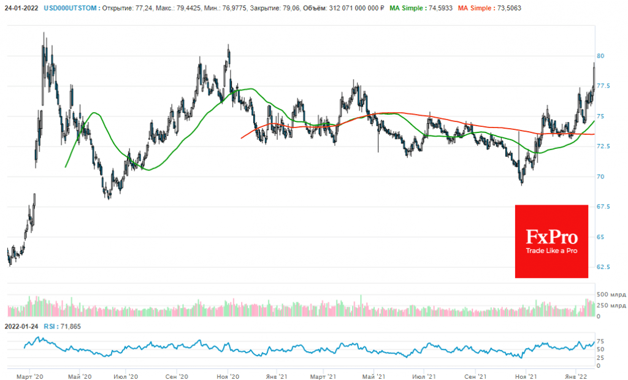Click the Trade Like a Pro tagline
628x380 pixels.
pyautogui.click(x=551, y=251)
